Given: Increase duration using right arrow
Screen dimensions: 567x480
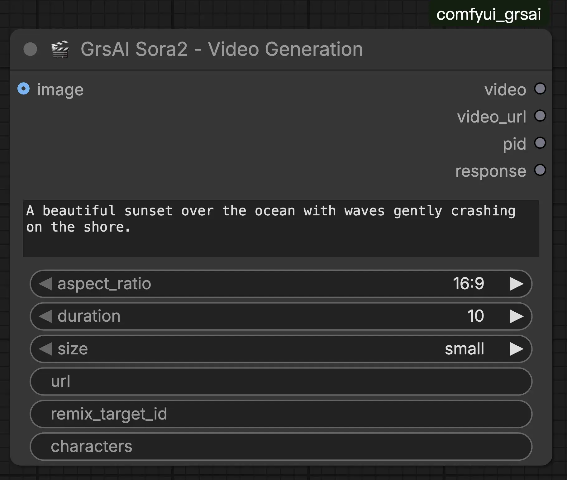Looking at the screenshot, I should [x=517, y=316].
